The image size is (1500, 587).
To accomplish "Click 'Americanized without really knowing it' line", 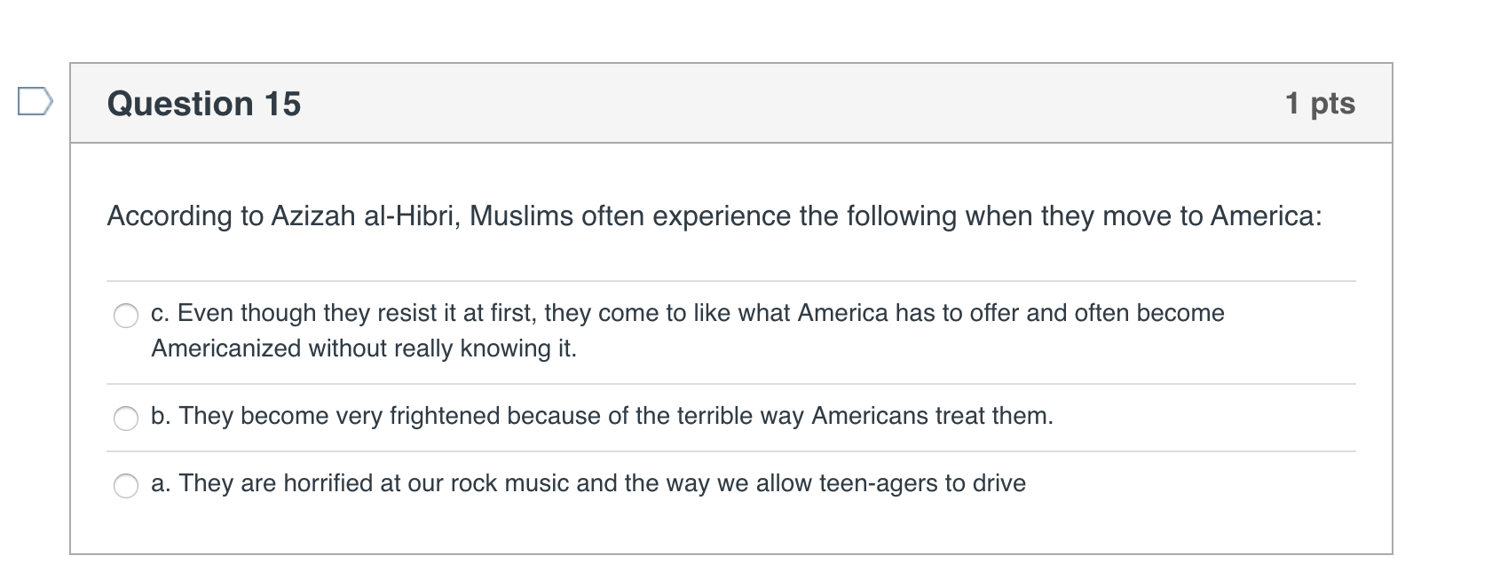I will [364, 348].
